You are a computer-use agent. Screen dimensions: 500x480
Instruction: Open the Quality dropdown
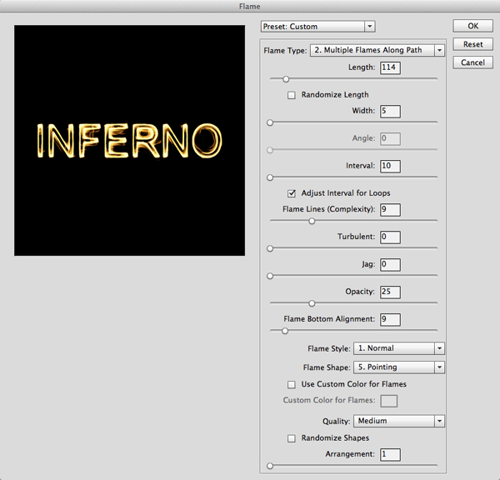399,421
